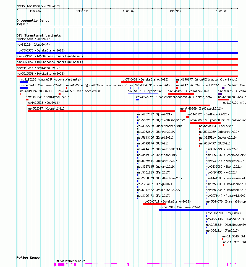The image size is (246, 267).
Task: Open nsv3519892 (Chaisson2019) variant
Action: [158, 155]
